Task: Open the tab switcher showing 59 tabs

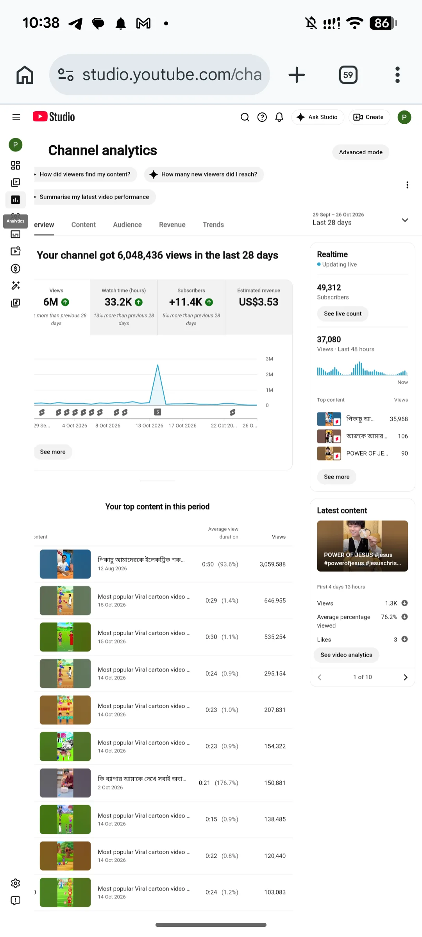Action: pyautogui.click(x=348, y=75)
